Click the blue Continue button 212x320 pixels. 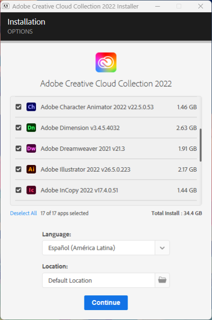106,302
